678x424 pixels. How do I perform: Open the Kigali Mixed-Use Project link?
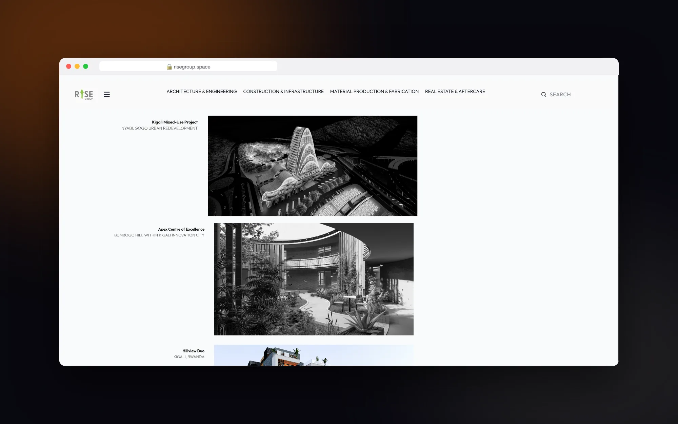coord(175,122)
